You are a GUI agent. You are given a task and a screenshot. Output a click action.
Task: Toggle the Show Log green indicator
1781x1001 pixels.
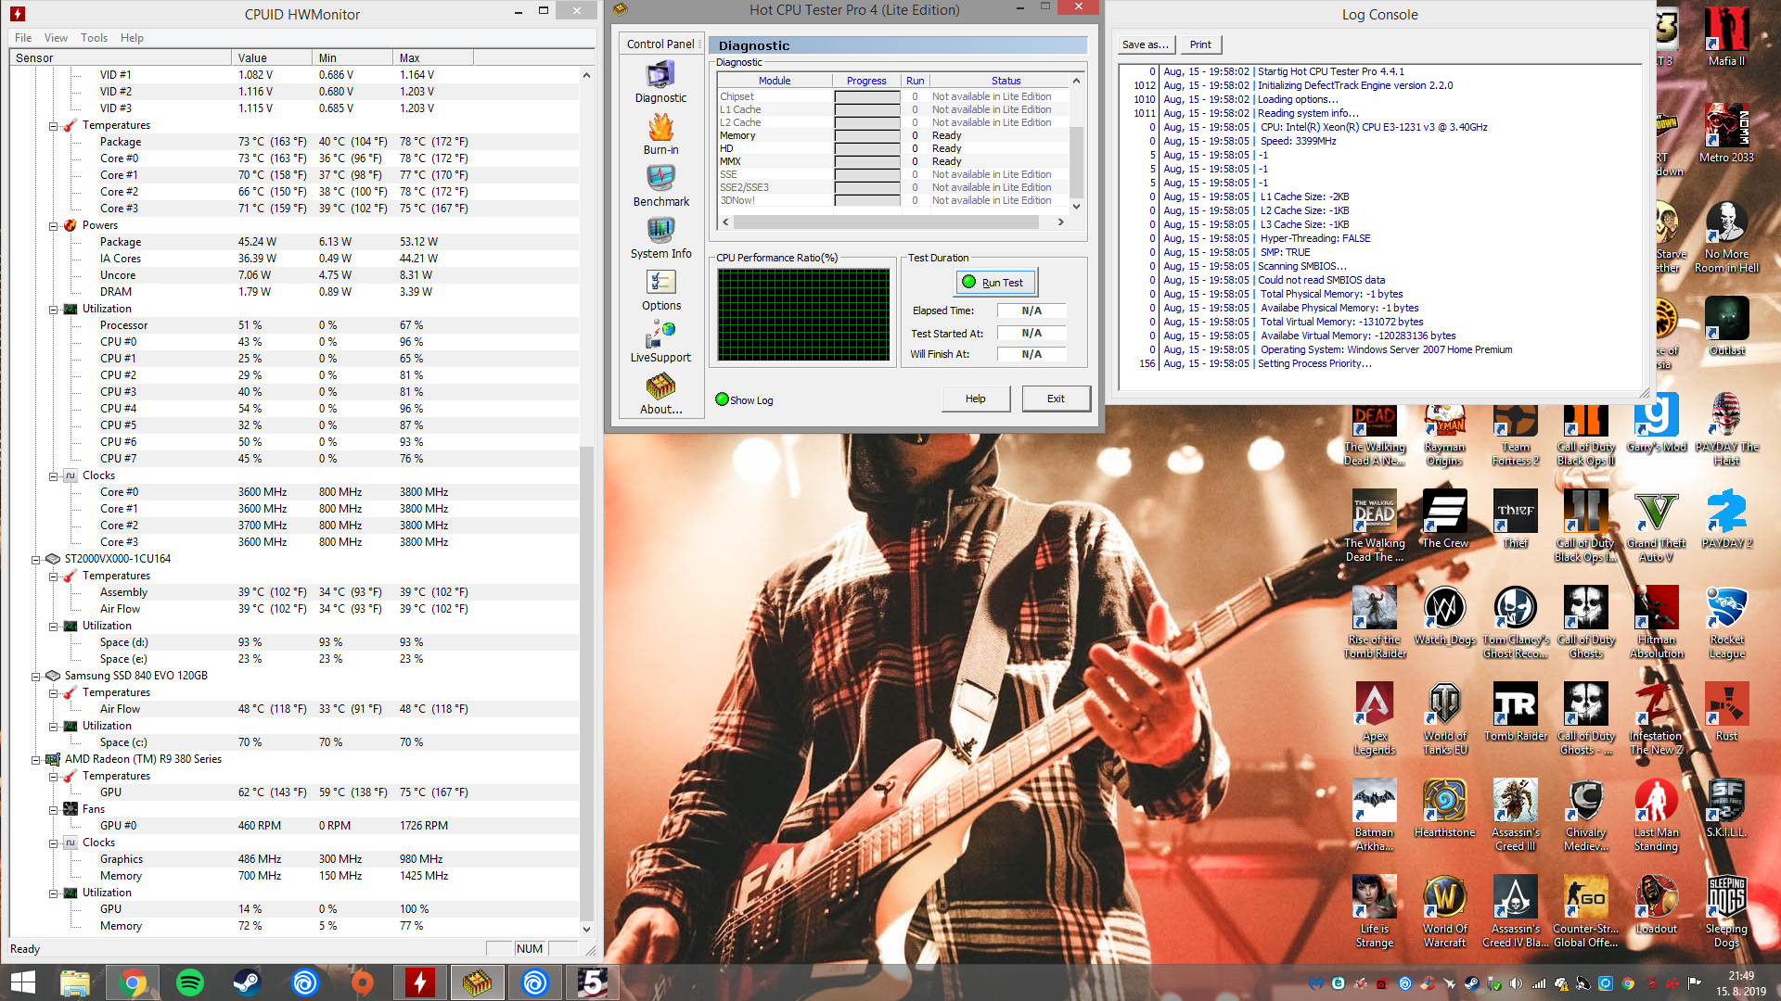(722, 399)
